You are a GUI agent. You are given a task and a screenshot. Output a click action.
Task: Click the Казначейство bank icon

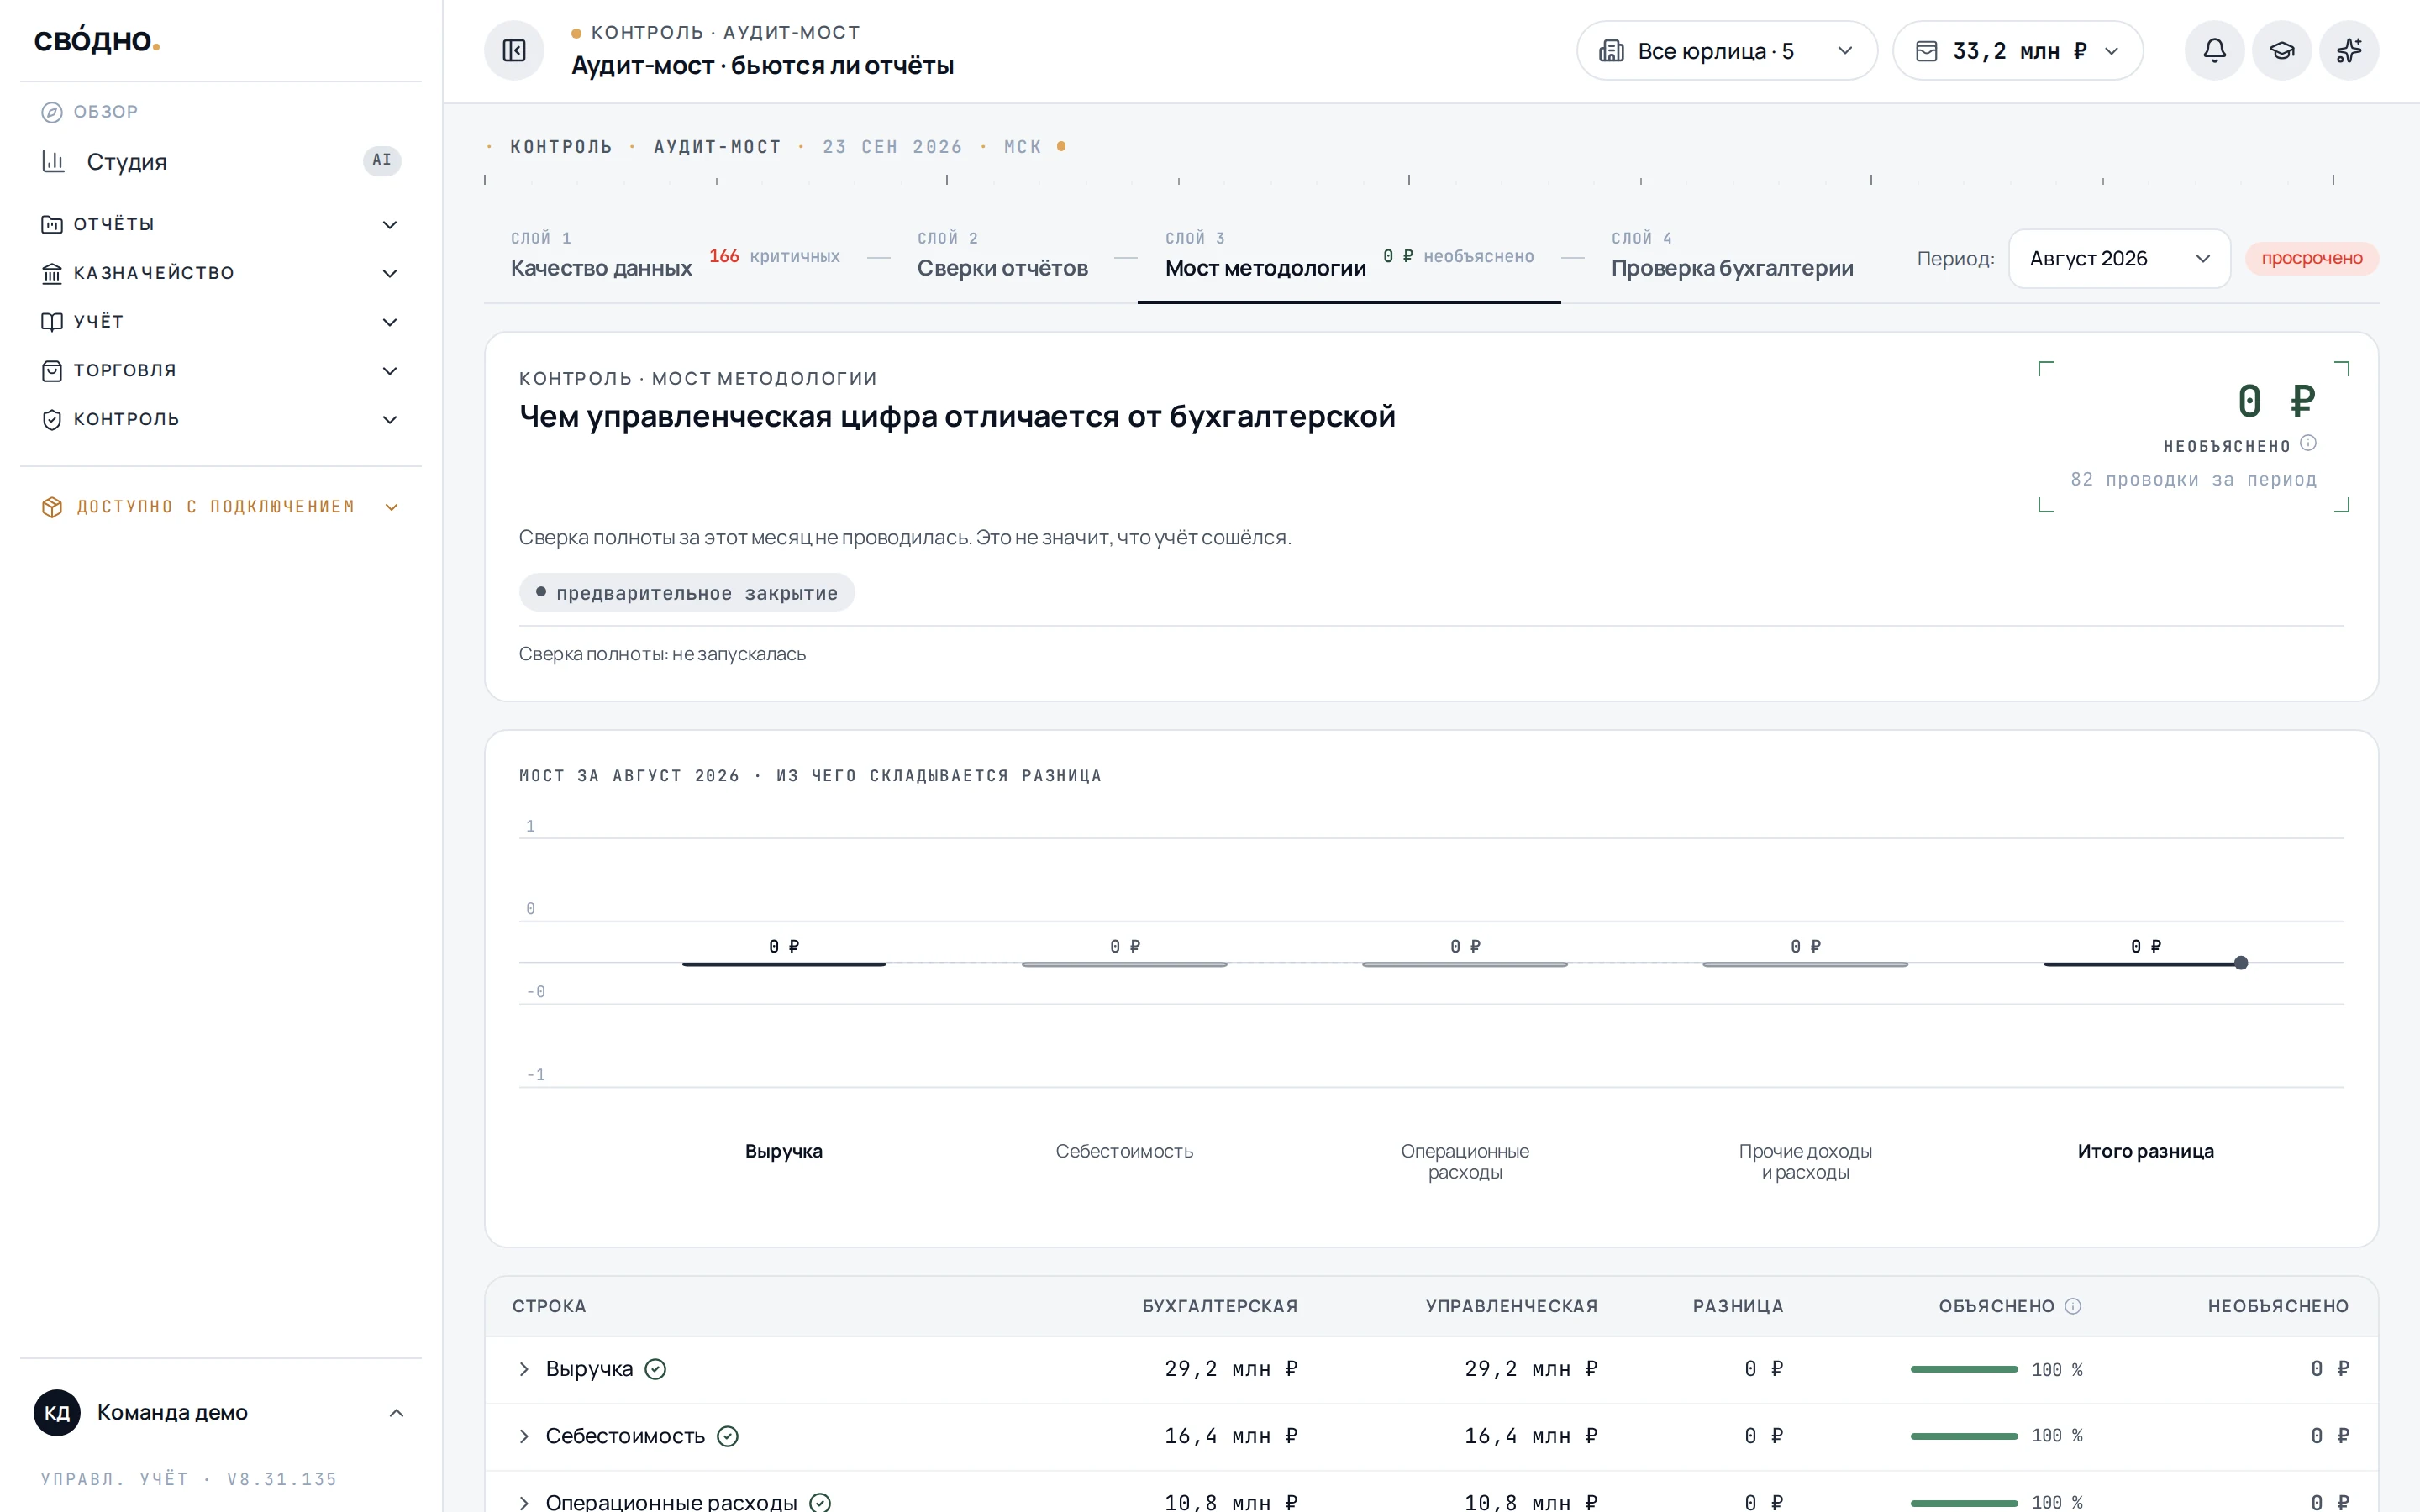tap(52, 273)
